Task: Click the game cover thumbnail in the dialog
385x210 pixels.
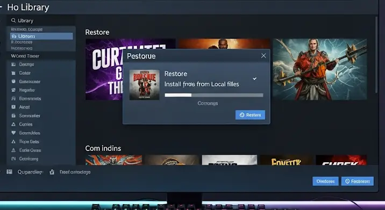Action: point(144,85)
